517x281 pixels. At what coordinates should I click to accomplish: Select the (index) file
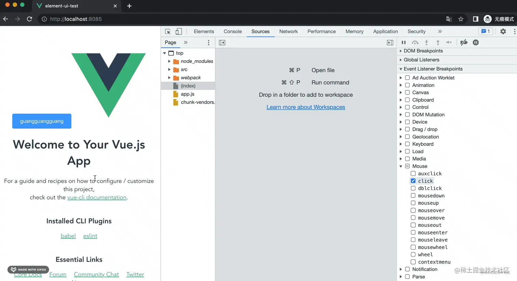[188, 86]
